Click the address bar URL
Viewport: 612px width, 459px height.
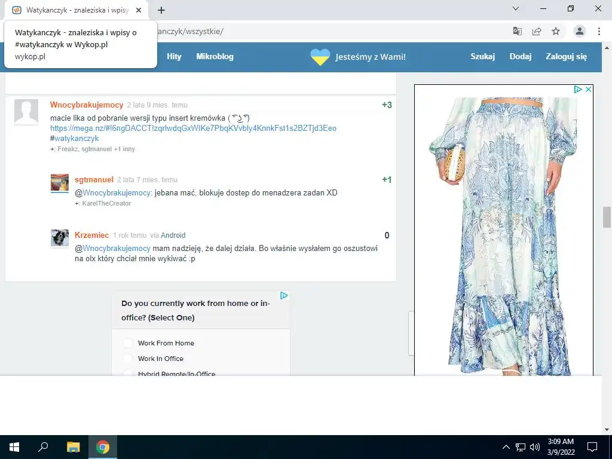coord(190,31)
